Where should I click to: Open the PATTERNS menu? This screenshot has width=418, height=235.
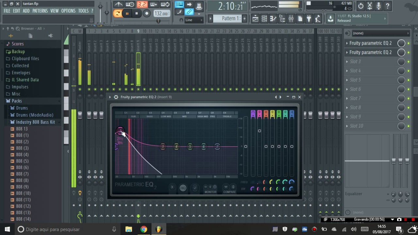[40, 11]
